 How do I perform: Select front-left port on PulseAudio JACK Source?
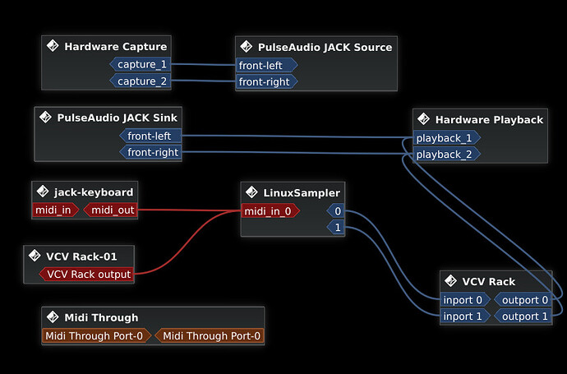(x=267, y=66)
